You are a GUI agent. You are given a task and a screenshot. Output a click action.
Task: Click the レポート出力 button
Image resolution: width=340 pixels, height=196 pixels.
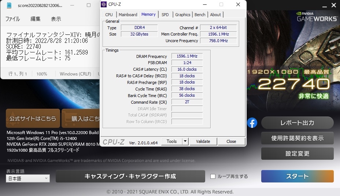(x=297, y=123)
